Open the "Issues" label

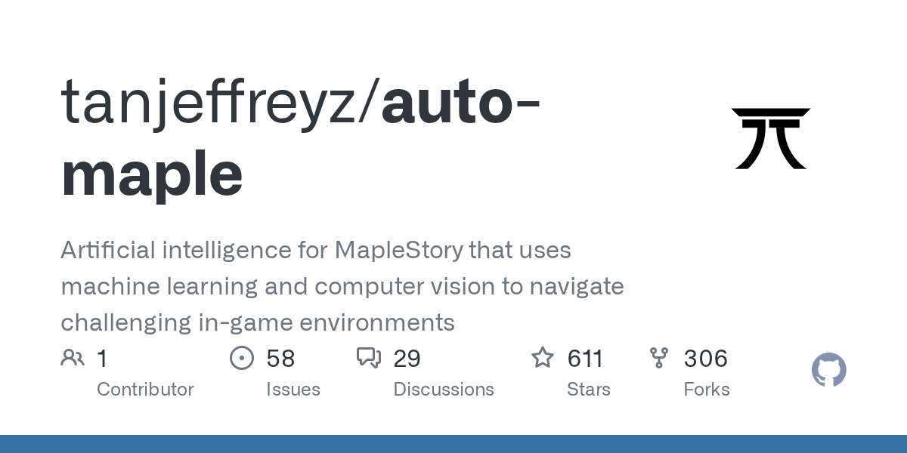click(293, 390)
